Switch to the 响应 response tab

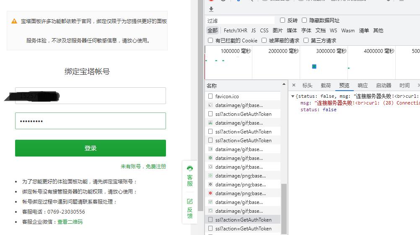(363, 85)
